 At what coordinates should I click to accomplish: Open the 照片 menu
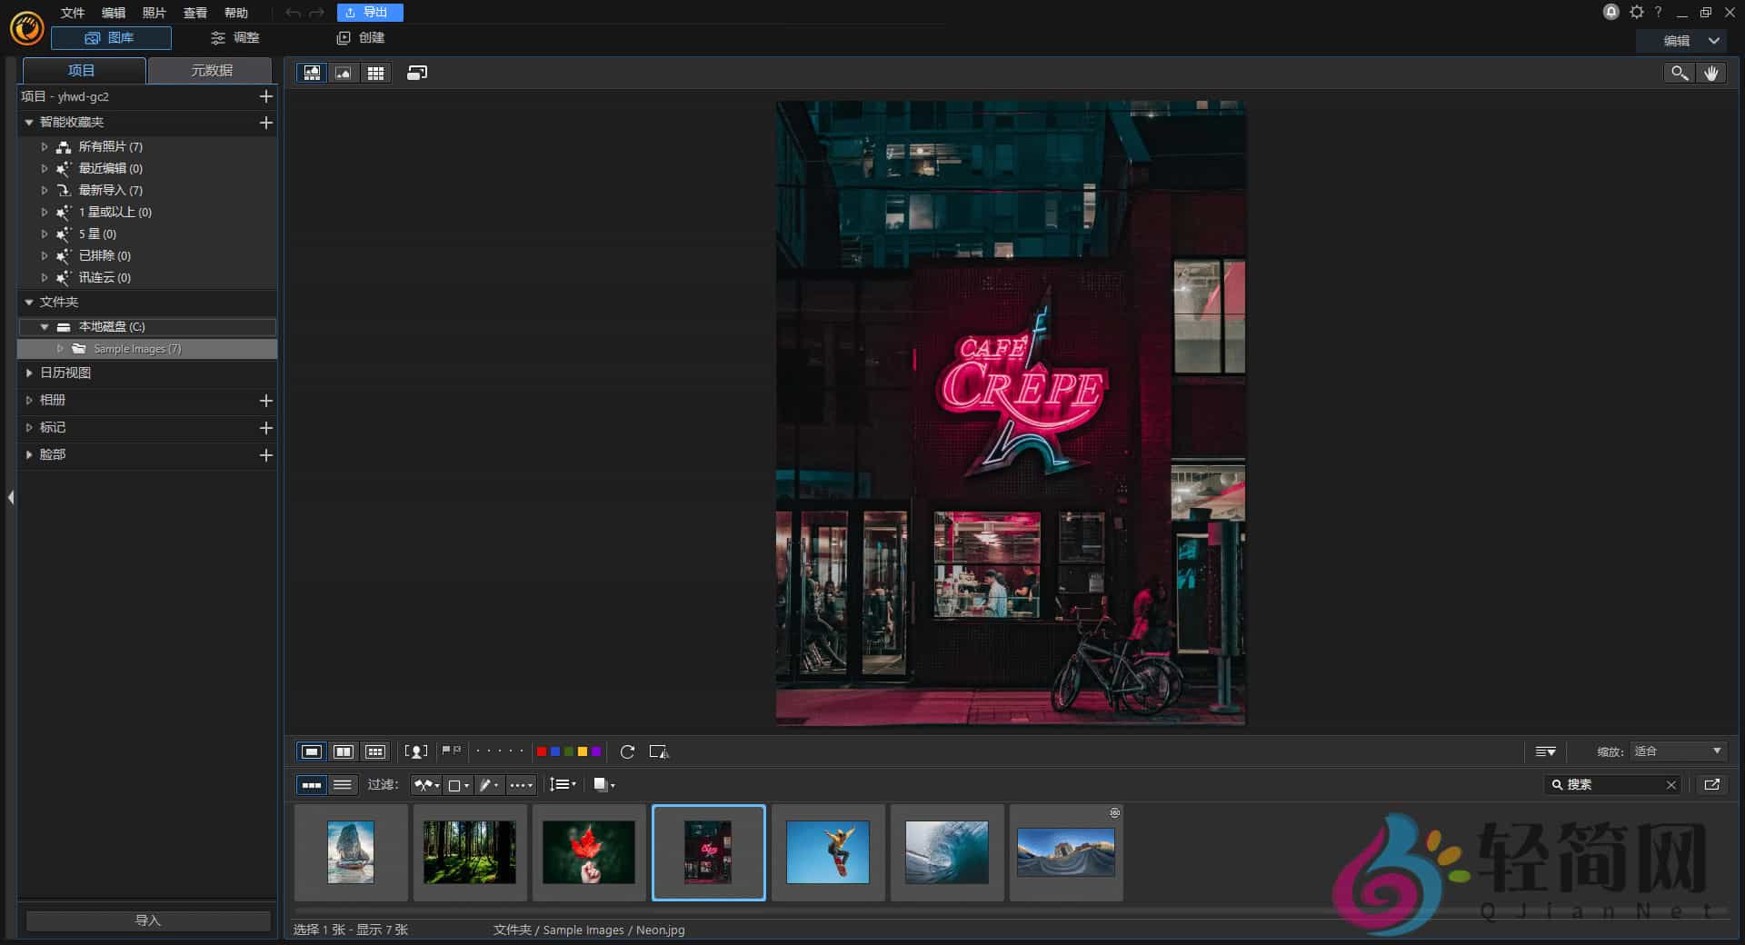[154, 13]
